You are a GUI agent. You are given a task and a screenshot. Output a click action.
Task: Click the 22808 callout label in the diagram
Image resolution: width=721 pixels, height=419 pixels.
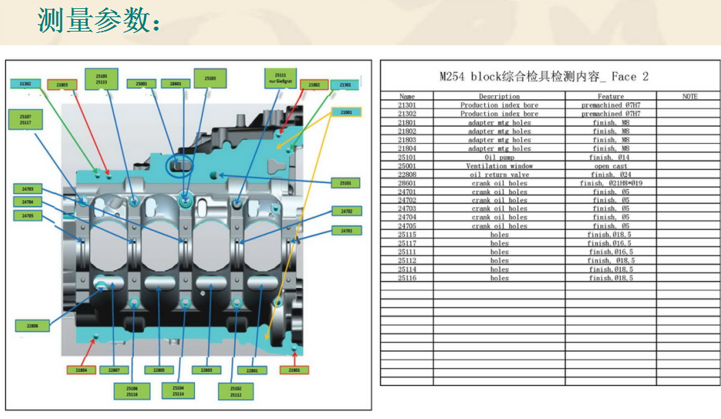pyautogui.click(x=32, y=326)
